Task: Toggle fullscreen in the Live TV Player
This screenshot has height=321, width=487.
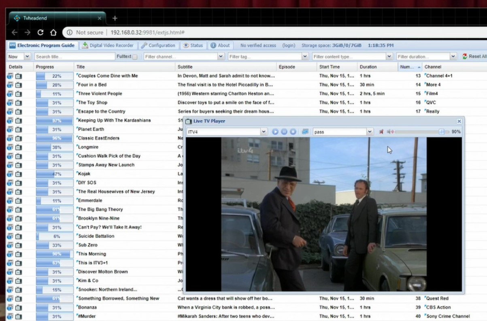Action: (305, 132)
